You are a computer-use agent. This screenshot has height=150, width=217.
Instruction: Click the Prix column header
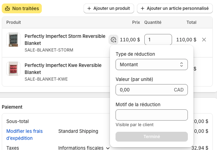136,22
